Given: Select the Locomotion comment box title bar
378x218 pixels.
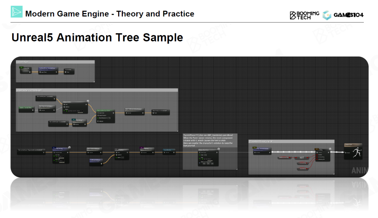Looking at the screenshot, I should [x=55, y=62].
